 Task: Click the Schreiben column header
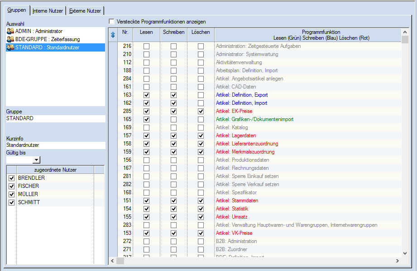(x=173, y=32)
